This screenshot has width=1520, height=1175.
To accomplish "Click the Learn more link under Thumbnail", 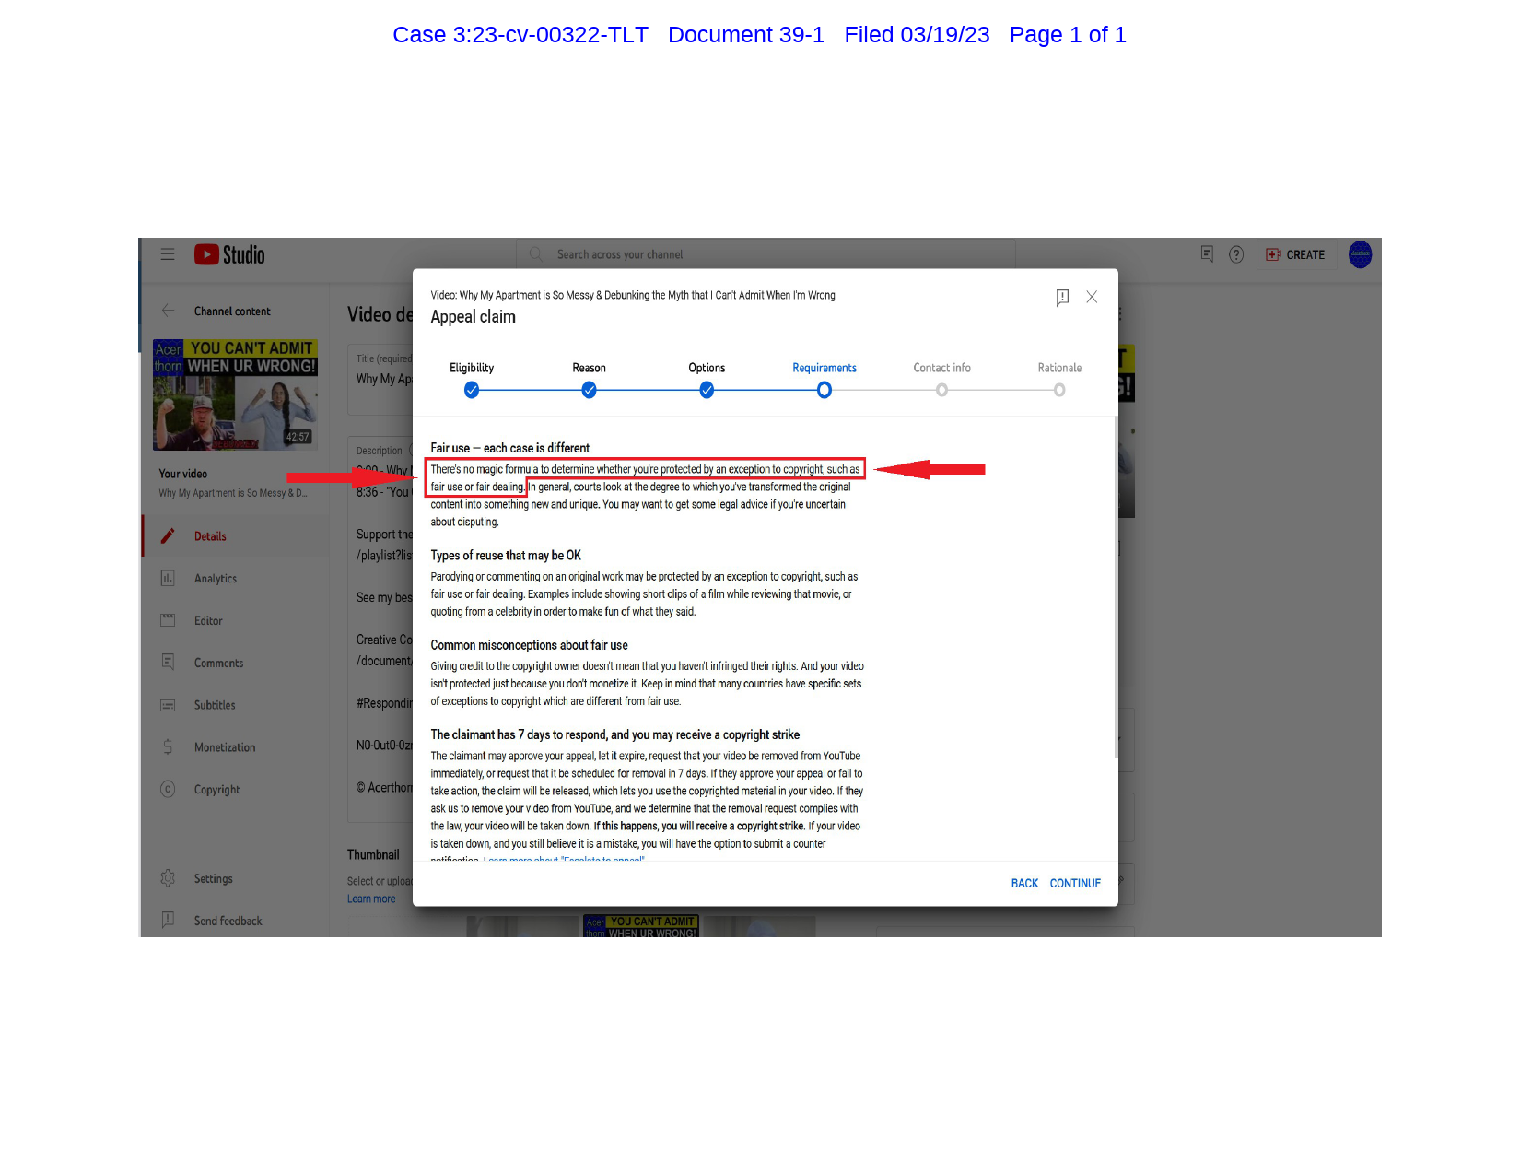I will tap(371, 899).
